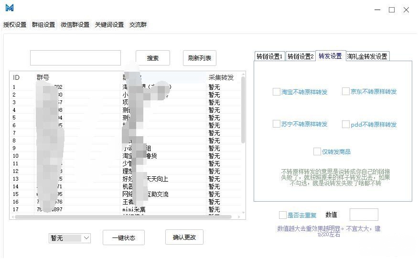Toggle pdd不转原样转发 checkbox
The image size is (418, 259).
346,124
